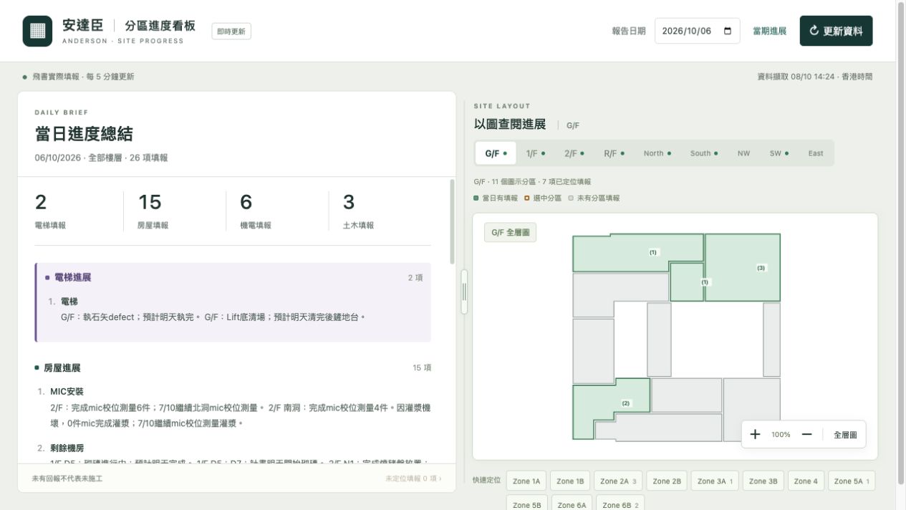Click the 全層圖 reset view button

click(845, 435)
